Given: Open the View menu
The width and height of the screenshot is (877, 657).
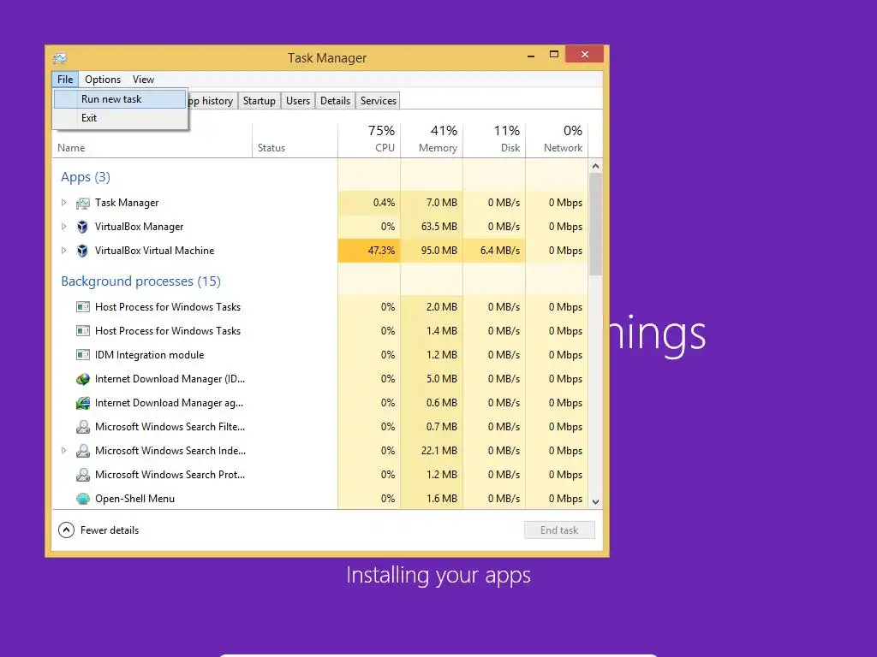Looking at the screenshot, I should tap(143, 80).
